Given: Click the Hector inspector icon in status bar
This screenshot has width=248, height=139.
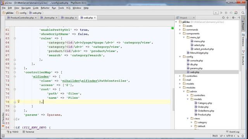Looking at the screenshot, I should [243, 136].
